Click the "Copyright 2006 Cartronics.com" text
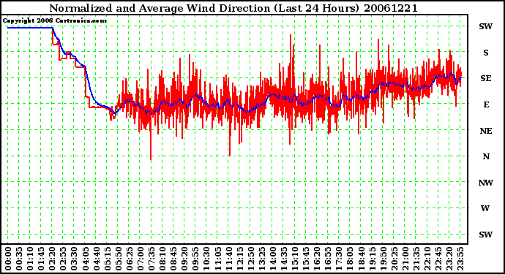This screenshot has width=505, height=274. click(x=54, y=21)
